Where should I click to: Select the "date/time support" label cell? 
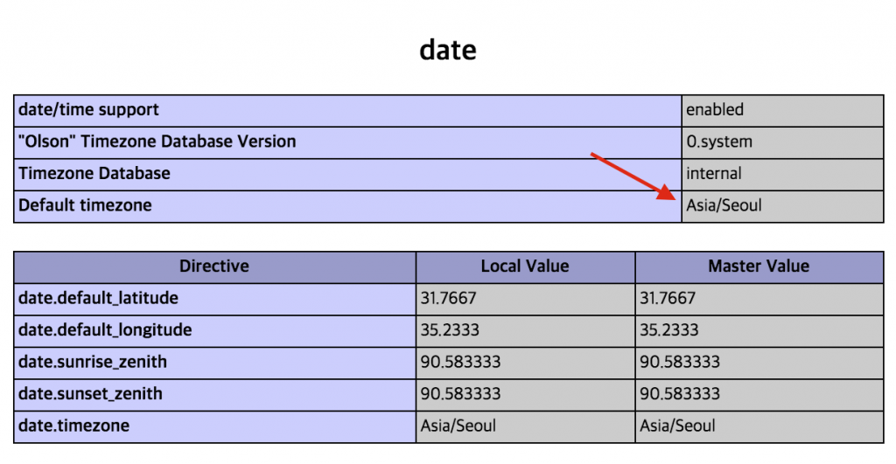(x=347, y=110)
